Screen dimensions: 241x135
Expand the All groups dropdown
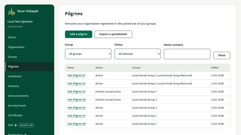click(x=88, y=54)
